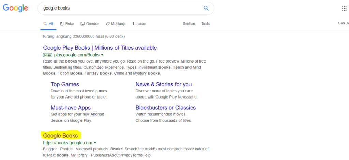Open Google Play Books ad title link
349x160 pixels.
[100, 48]
